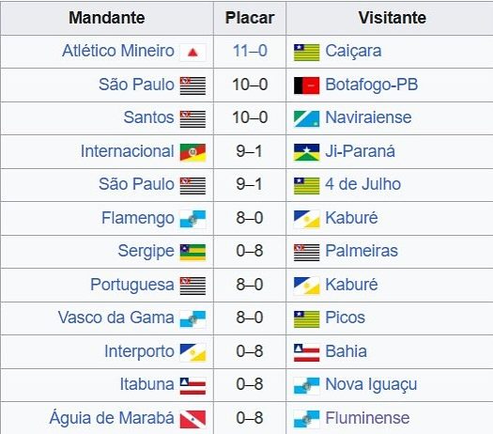The image size is (493, 434).
Task: Click the Mato Grosso do Sul flag by Naviraiense
Action: (306, 119)
